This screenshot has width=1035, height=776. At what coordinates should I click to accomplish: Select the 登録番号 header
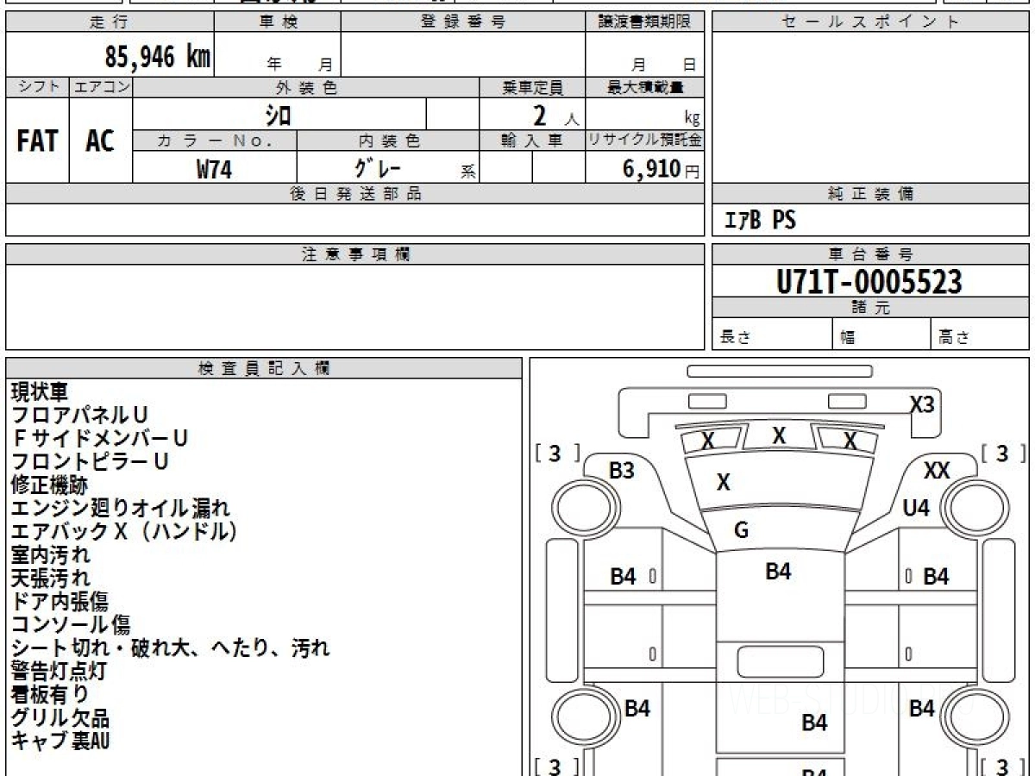tap(463, 22)
